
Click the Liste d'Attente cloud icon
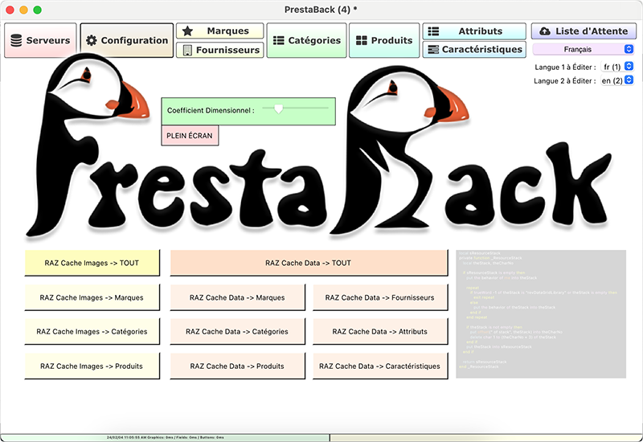click(546, 31)
